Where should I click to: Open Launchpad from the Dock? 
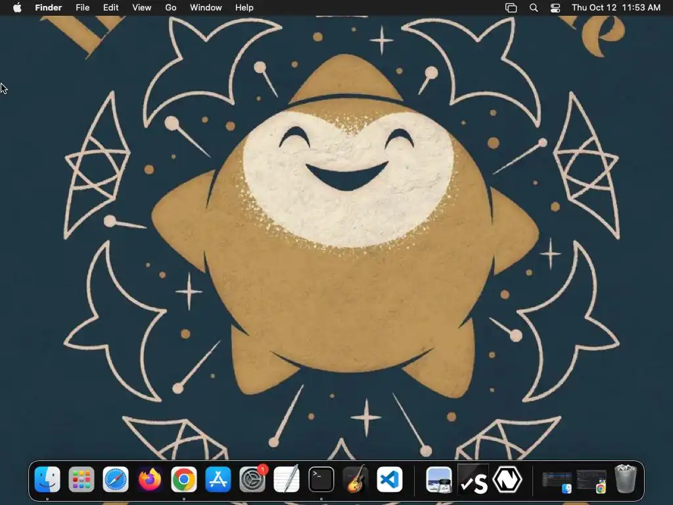pyautogui.click(x=81, y=479)
